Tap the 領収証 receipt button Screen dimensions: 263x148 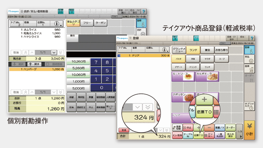tap(81, 97)
